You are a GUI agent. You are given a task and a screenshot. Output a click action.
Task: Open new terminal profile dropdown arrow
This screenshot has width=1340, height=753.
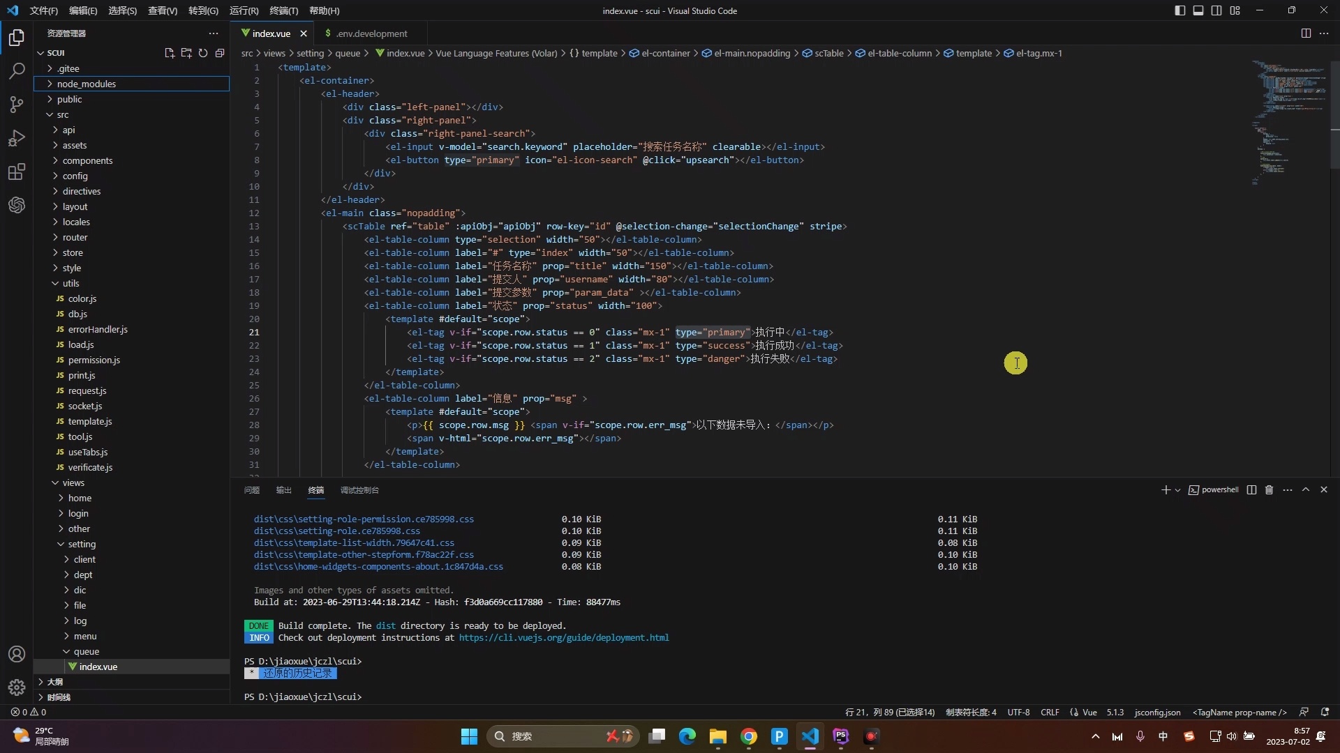click(x=1177, y=490)
